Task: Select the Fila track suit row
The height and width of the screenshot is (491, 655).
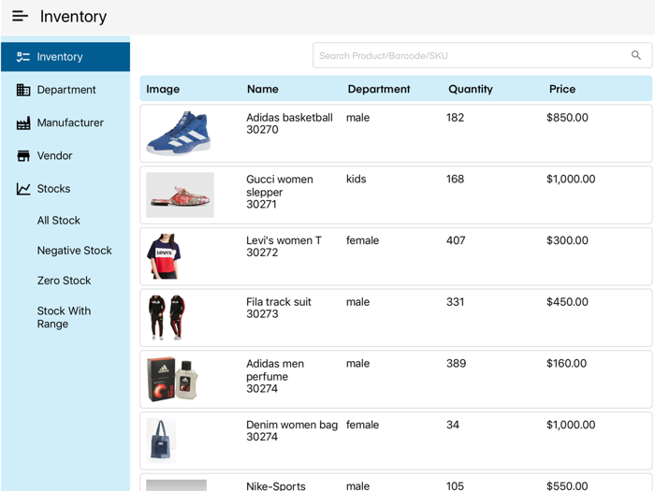Action: (396, 318)
